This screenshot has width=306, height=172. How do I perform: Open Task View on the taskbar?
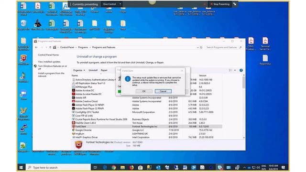pos(95,168)
